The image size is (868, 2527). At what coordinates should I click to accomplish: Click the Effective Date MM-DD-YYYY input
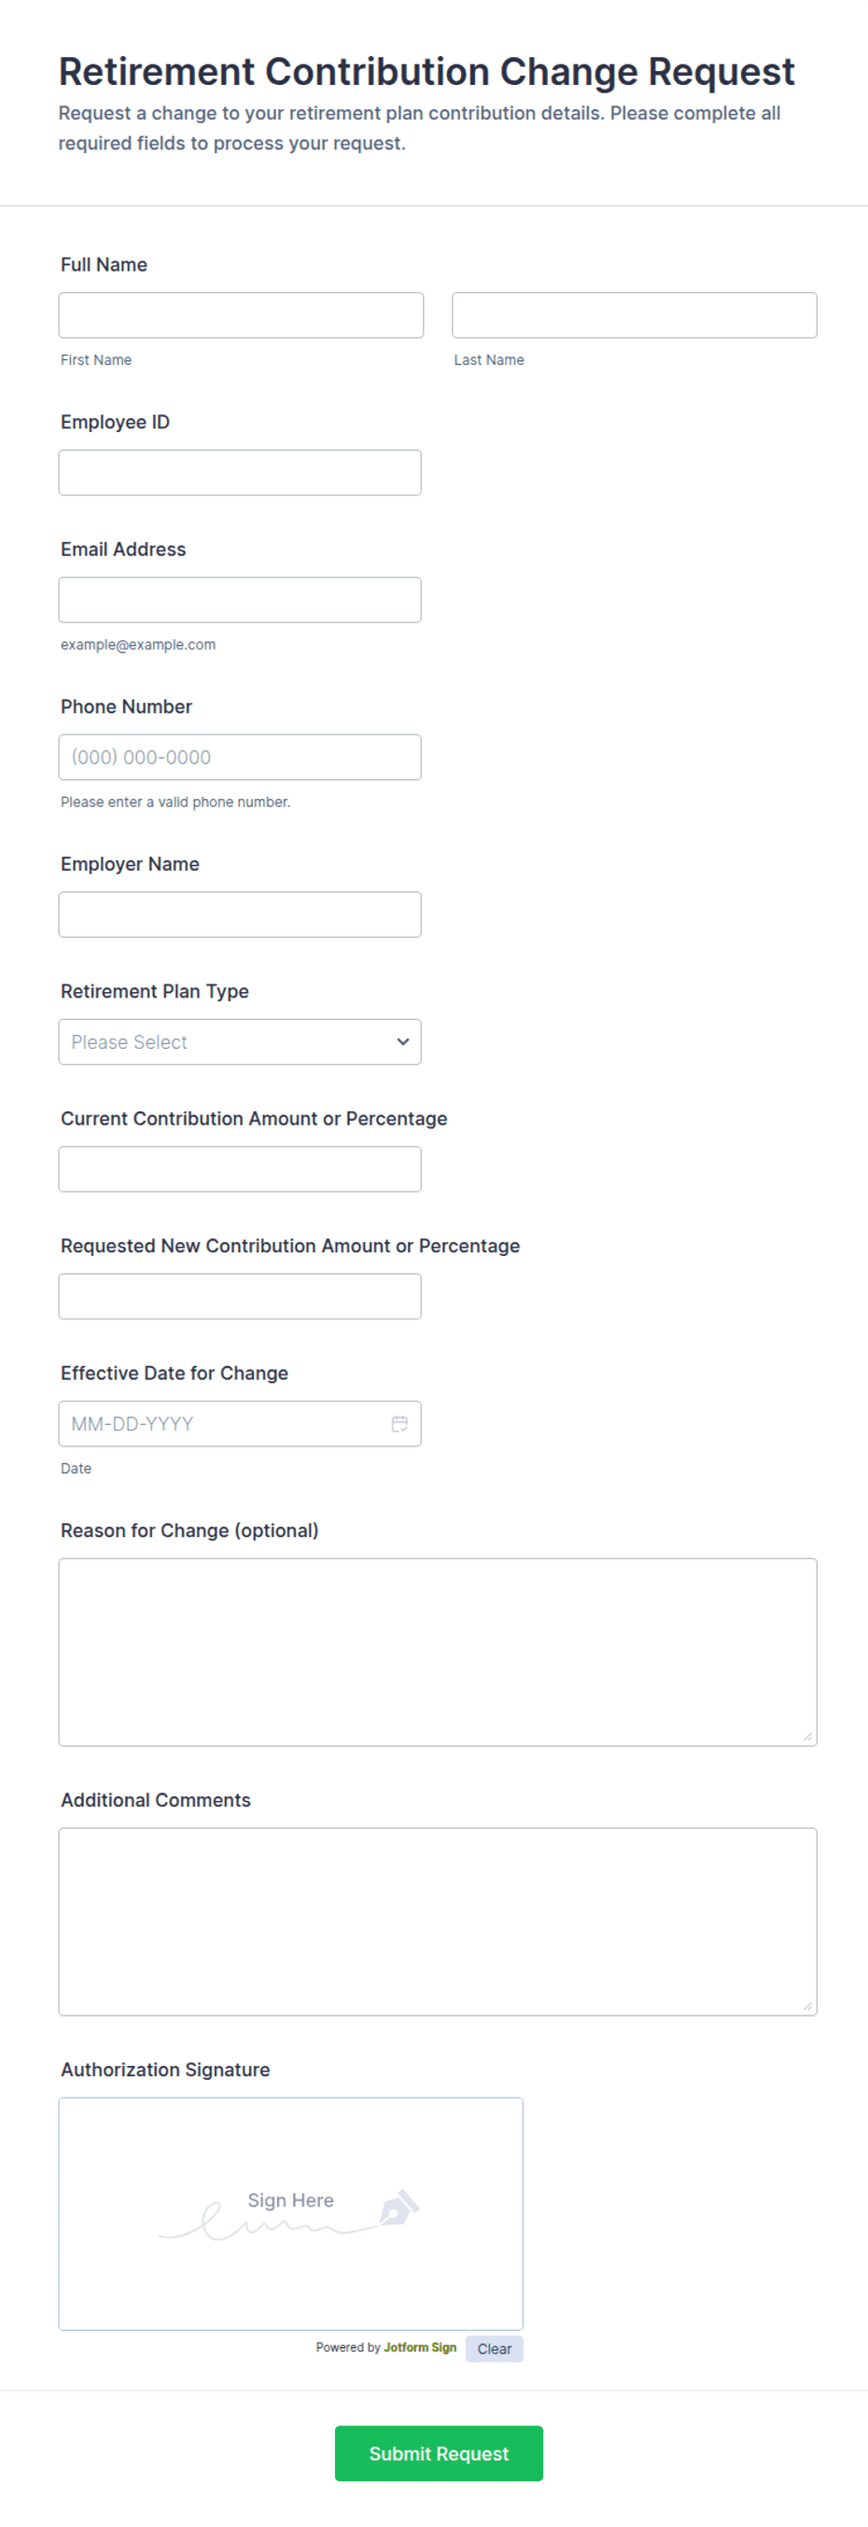220,1423
